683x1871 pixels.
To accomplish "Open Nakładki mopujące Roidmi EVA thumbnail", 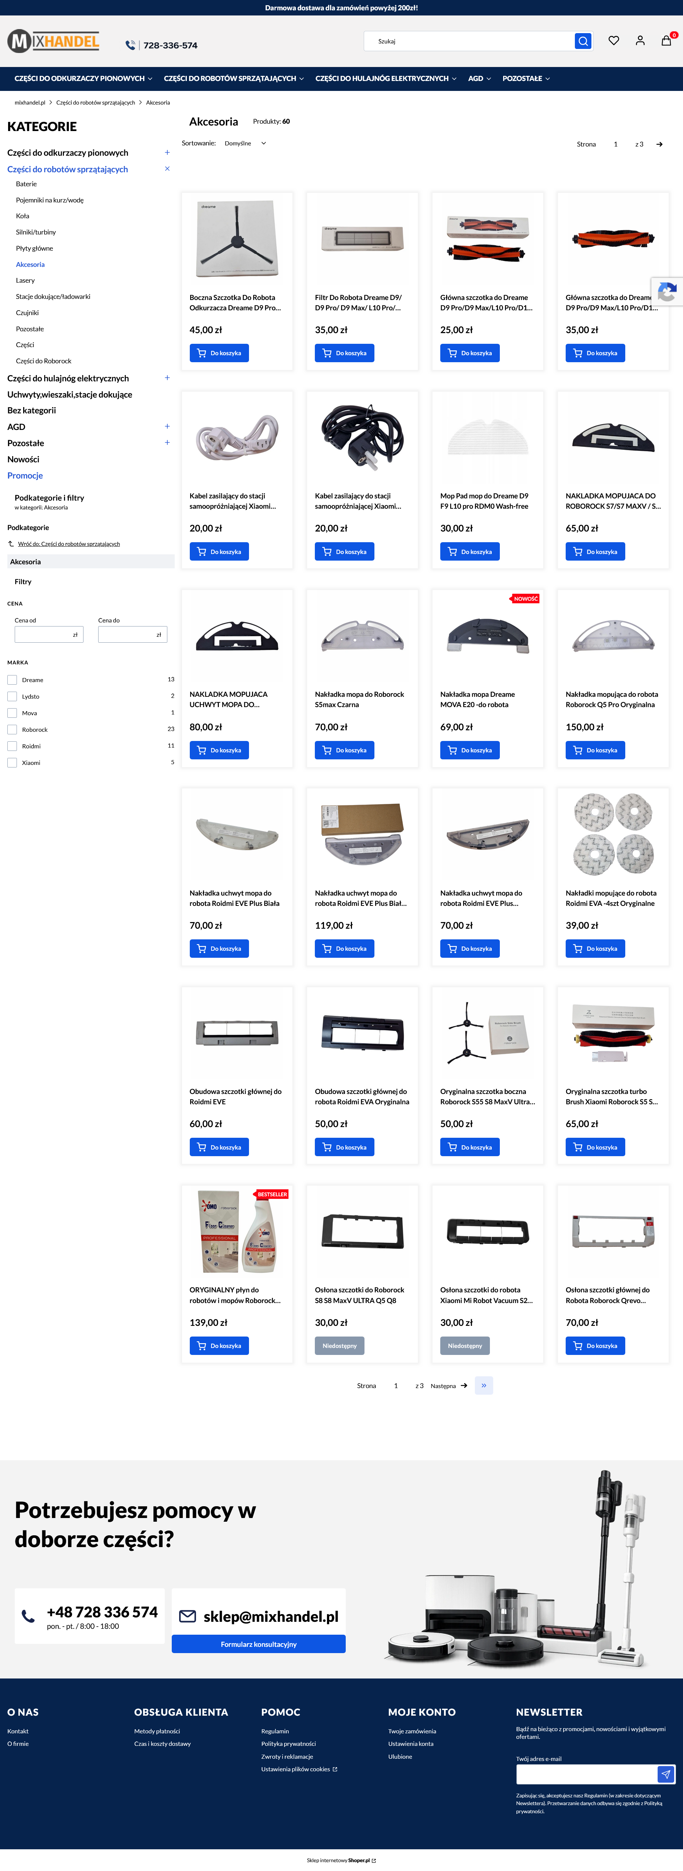I will [613, 834].
